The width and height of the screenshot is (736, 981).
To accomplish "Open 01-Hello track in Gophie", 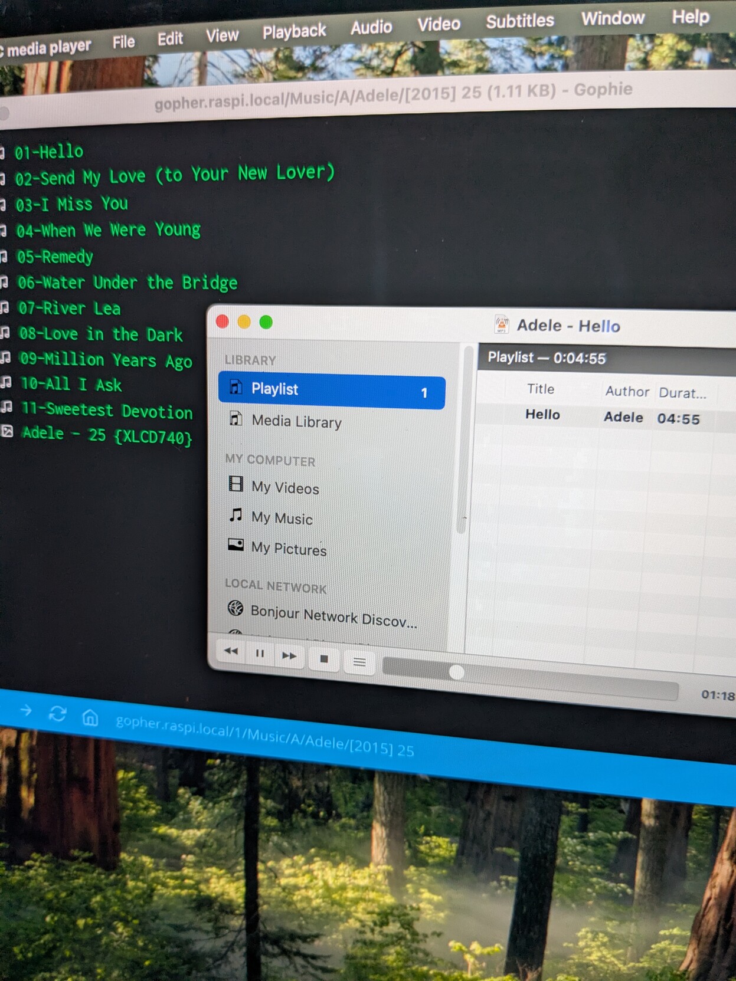I will coord(49,152).
